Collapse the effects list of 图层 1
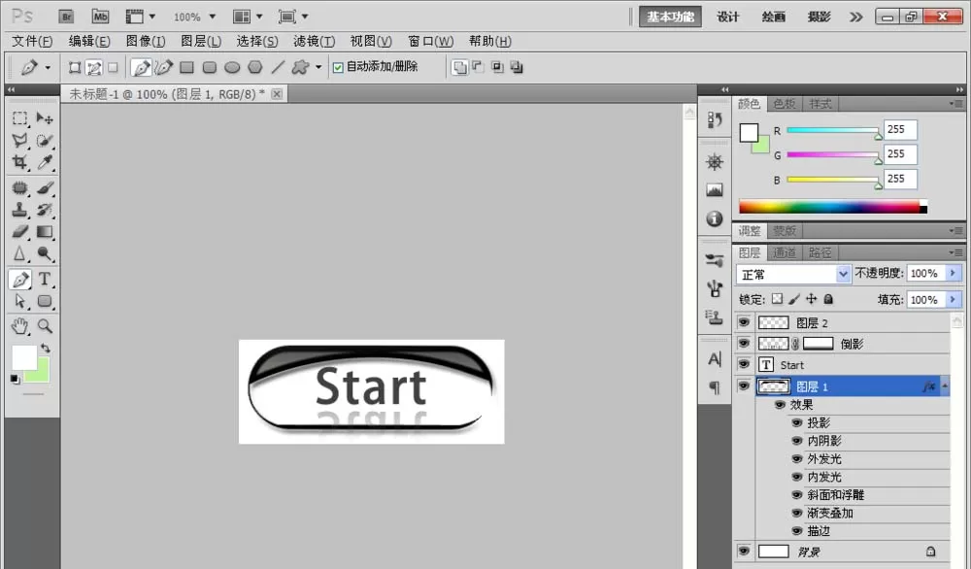Screen dimensions: 971x569 pos(945,386)
